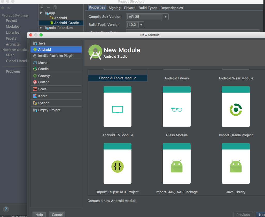Expand the solo-Robotium tree node
The width and height of the screenshot is (265, 217).
coord(41,28)
